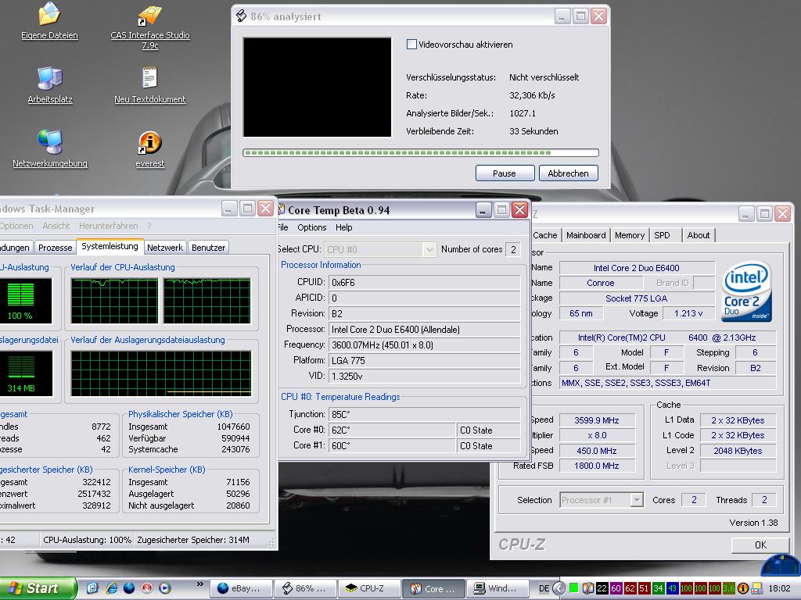Open Options menu in Core Temp
Image resolution: width=801 pixels, height=600 pixels.
(311, 227)
